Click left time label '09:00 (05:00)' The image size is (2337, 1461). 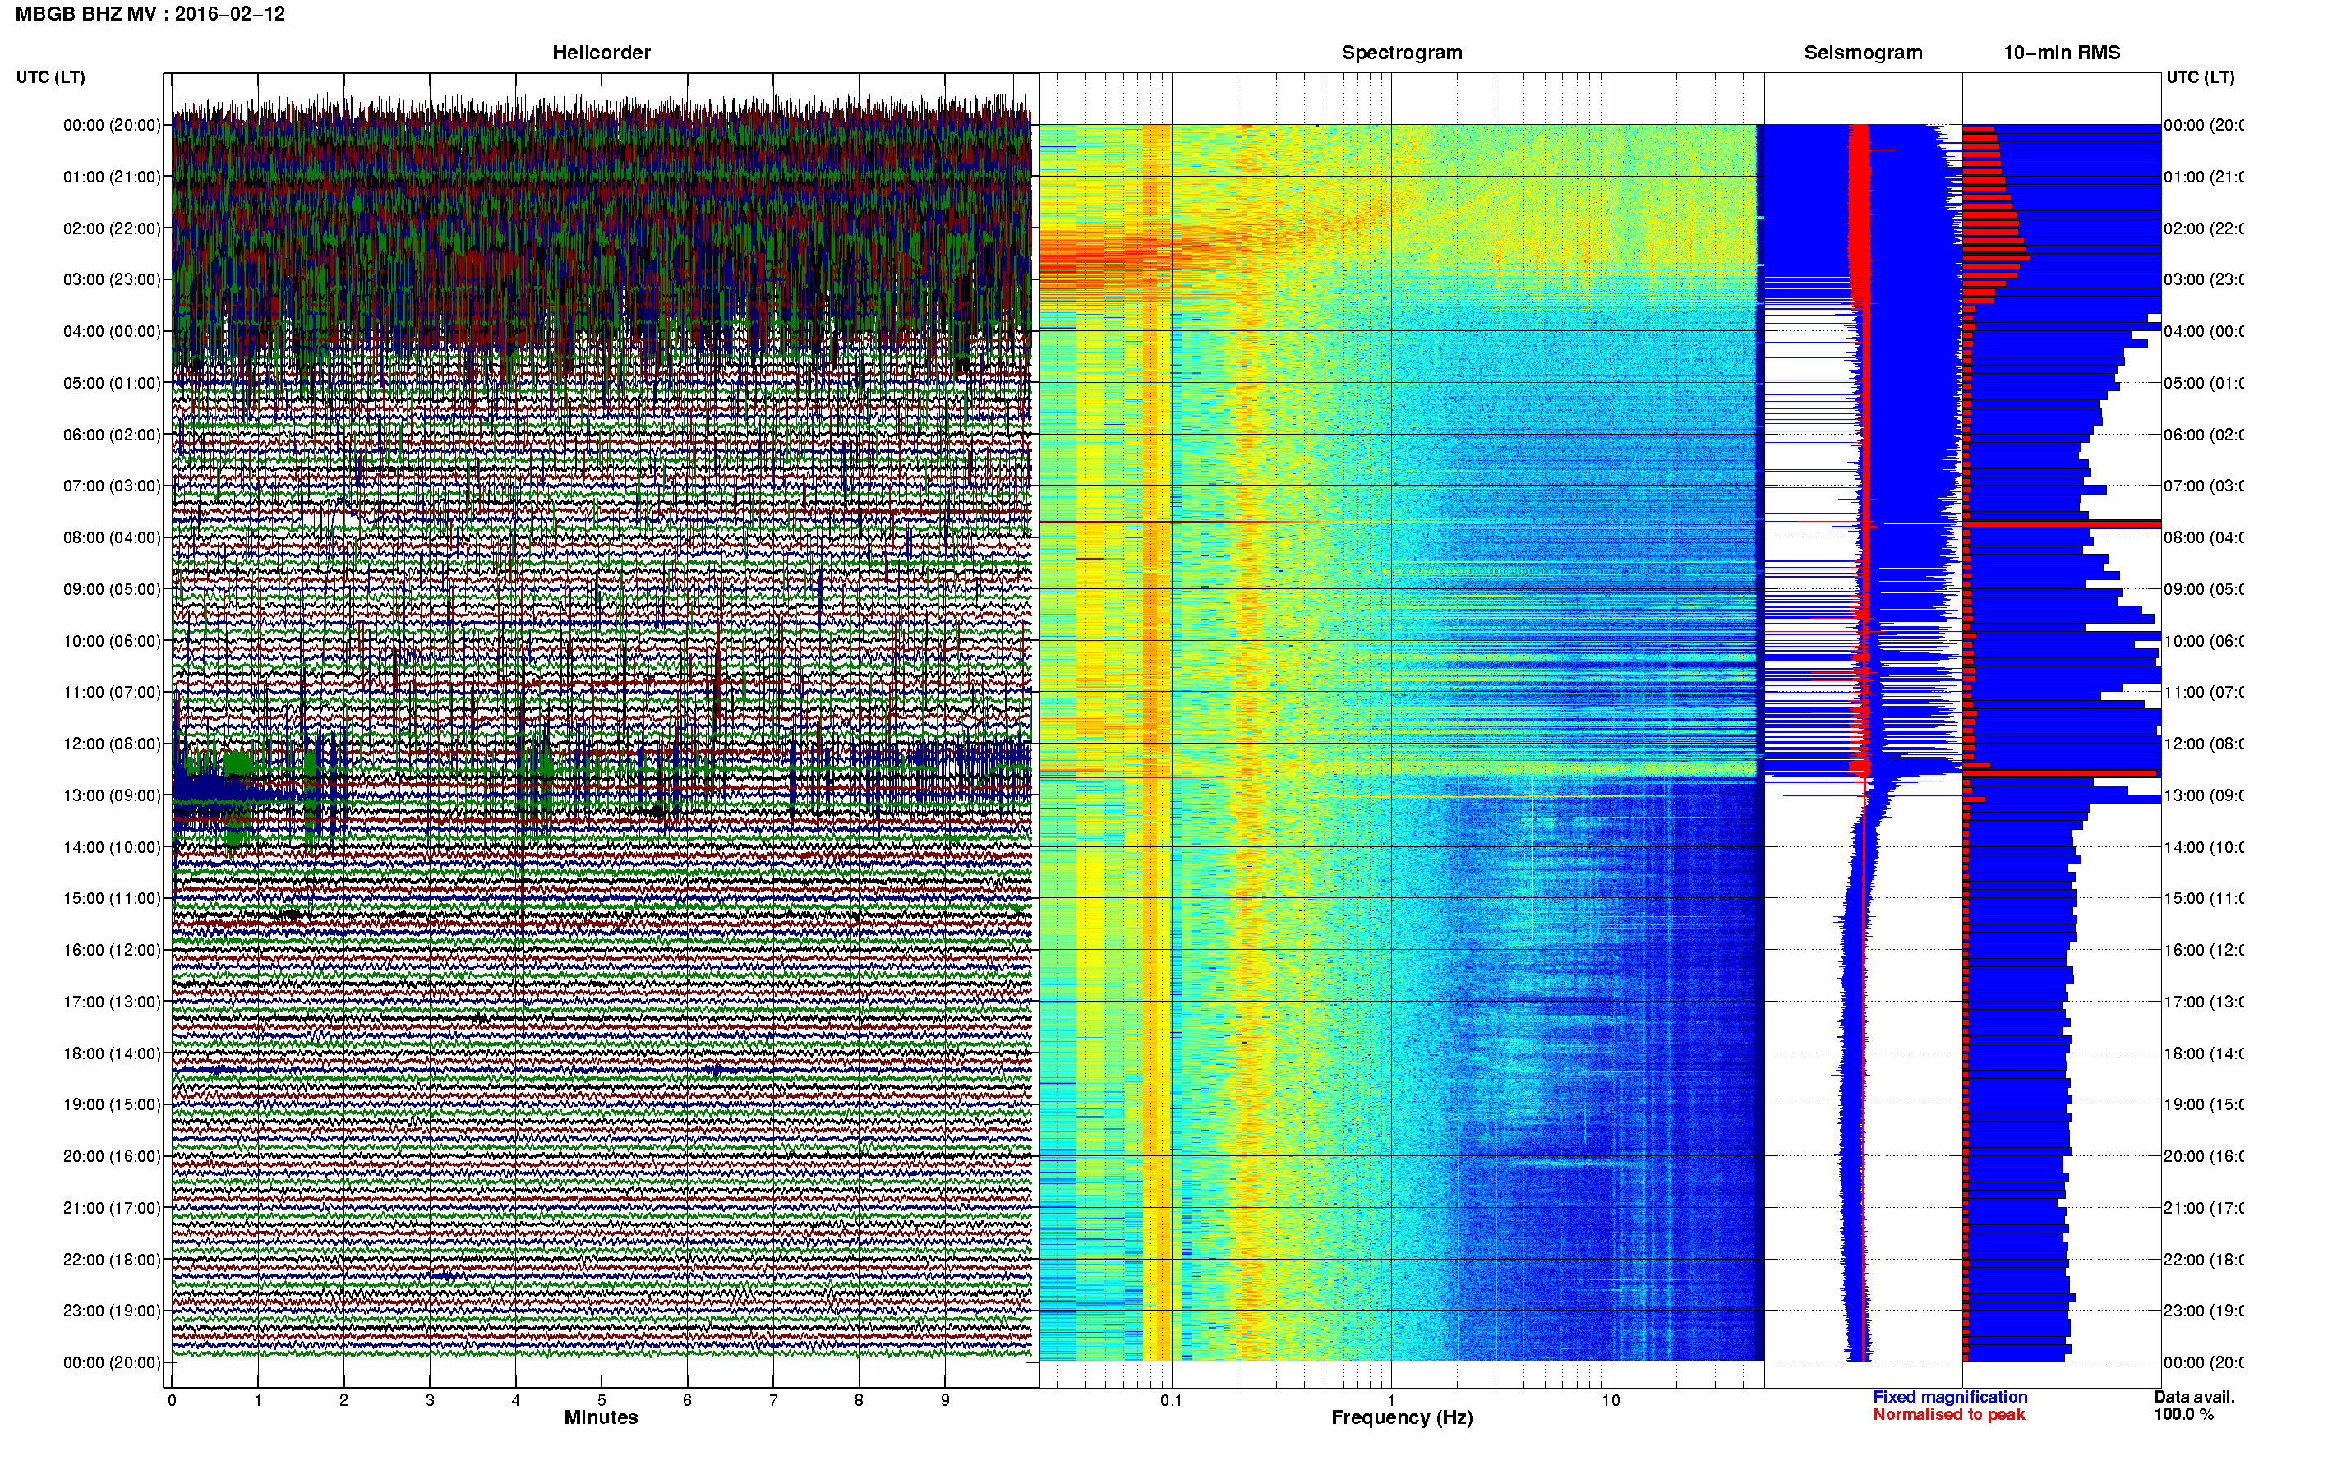tap(112, 589)
